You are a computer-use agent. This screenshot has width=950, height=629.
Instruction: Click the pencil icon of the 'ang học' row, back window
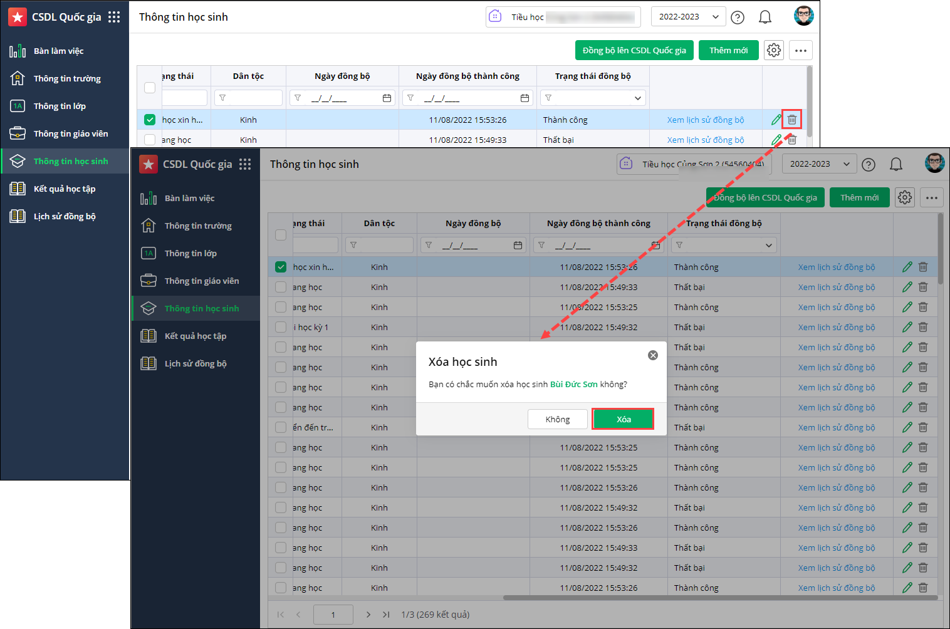click(x=776, y=140)
